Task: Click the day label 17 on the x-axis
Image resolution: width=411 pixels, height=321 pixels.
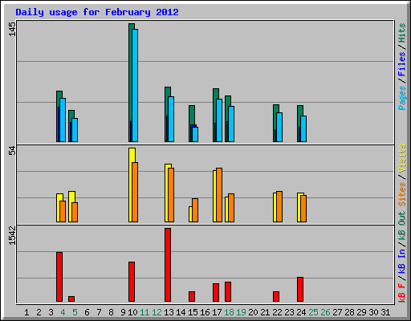Action: (217, 312)
